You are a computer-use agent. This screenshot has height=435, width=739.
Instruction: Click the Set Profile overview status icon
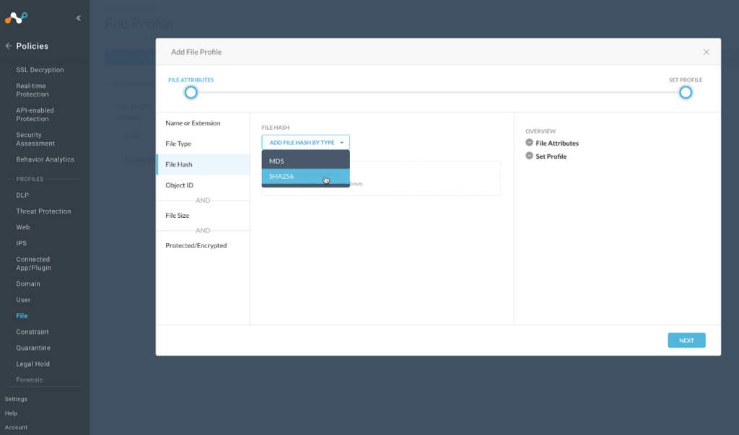tap(529, 156)
